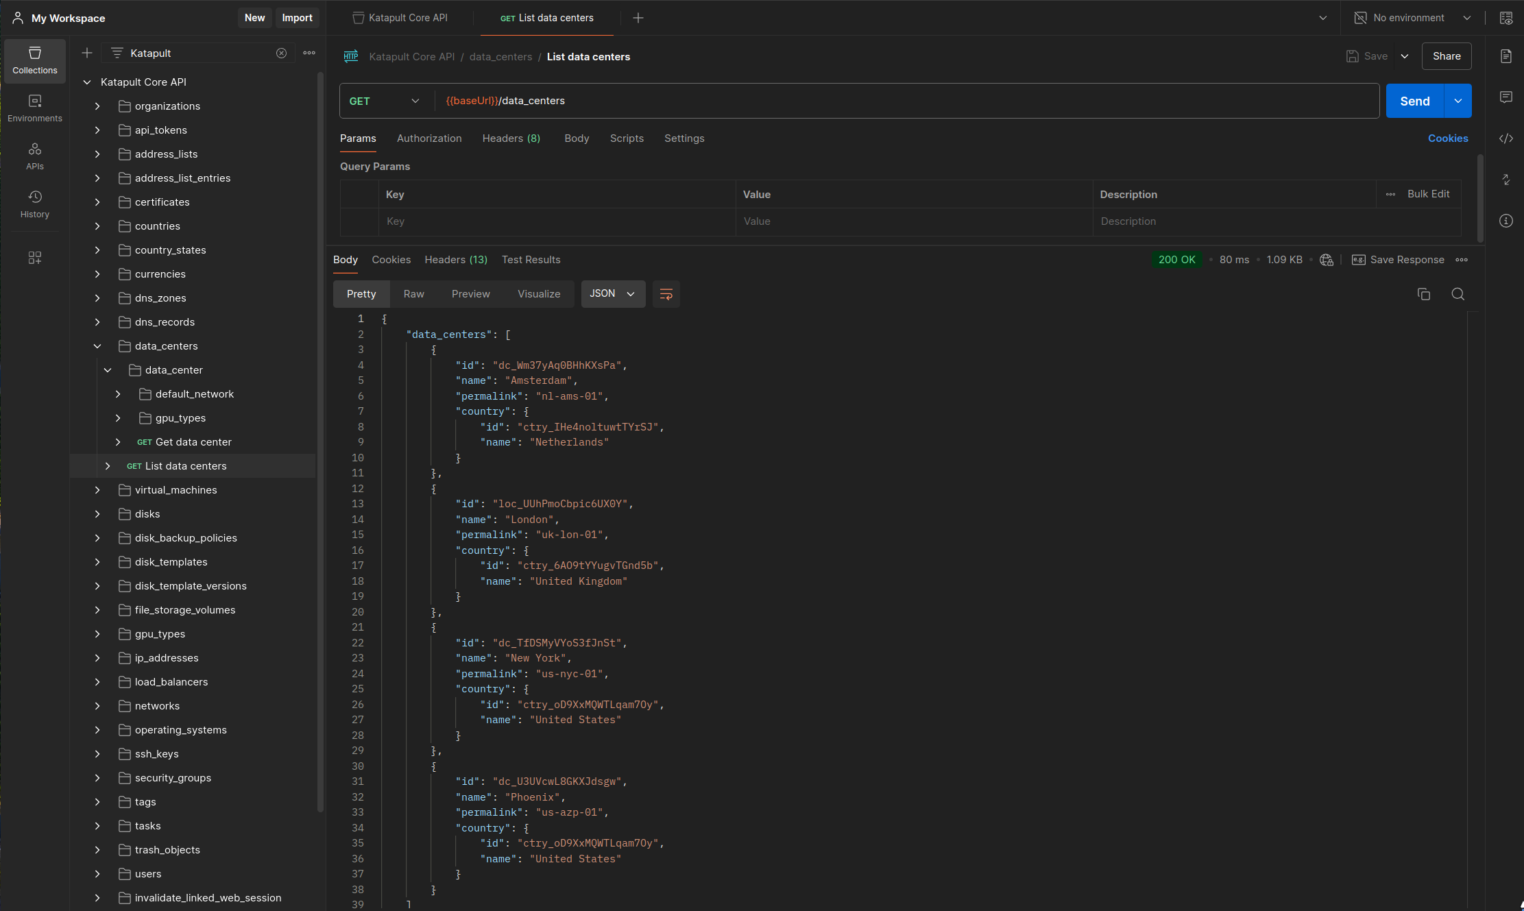The image size is (1524, 911).
Task: Click the HTTP request type icon
Action: tap(351, 57)
